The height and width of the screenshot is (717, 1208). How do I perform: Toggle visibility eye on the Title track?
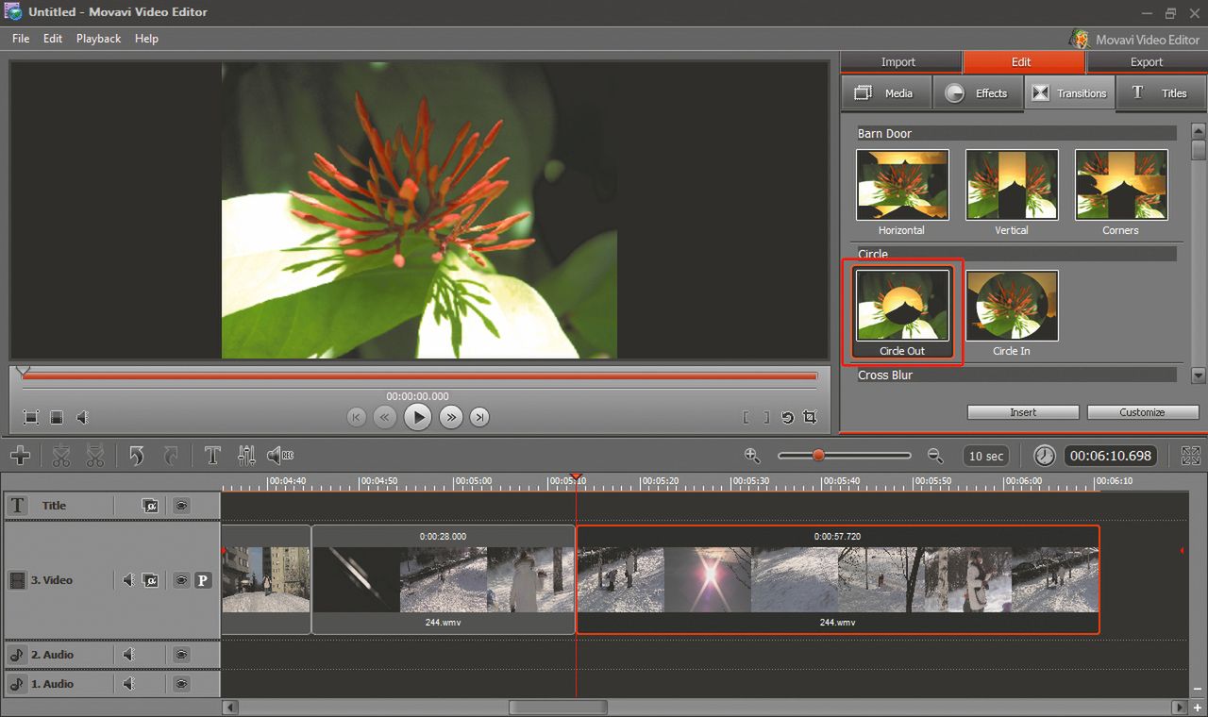pos(181,506)
